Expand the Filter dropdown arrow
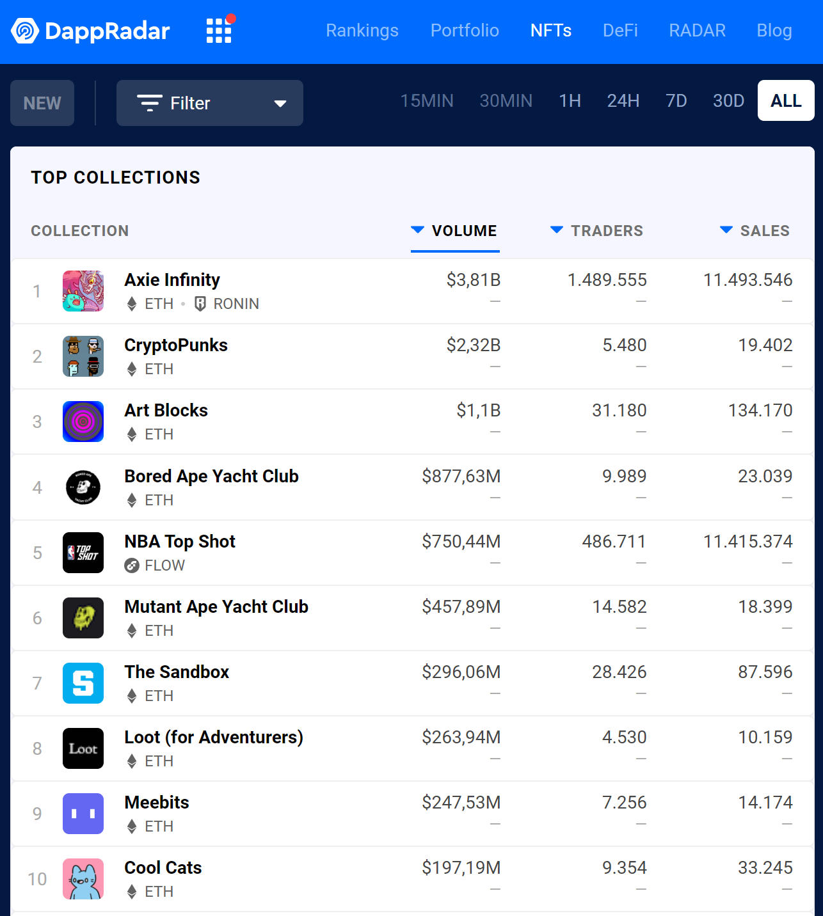This screenshot has height=916, width=823. point(280,104)
